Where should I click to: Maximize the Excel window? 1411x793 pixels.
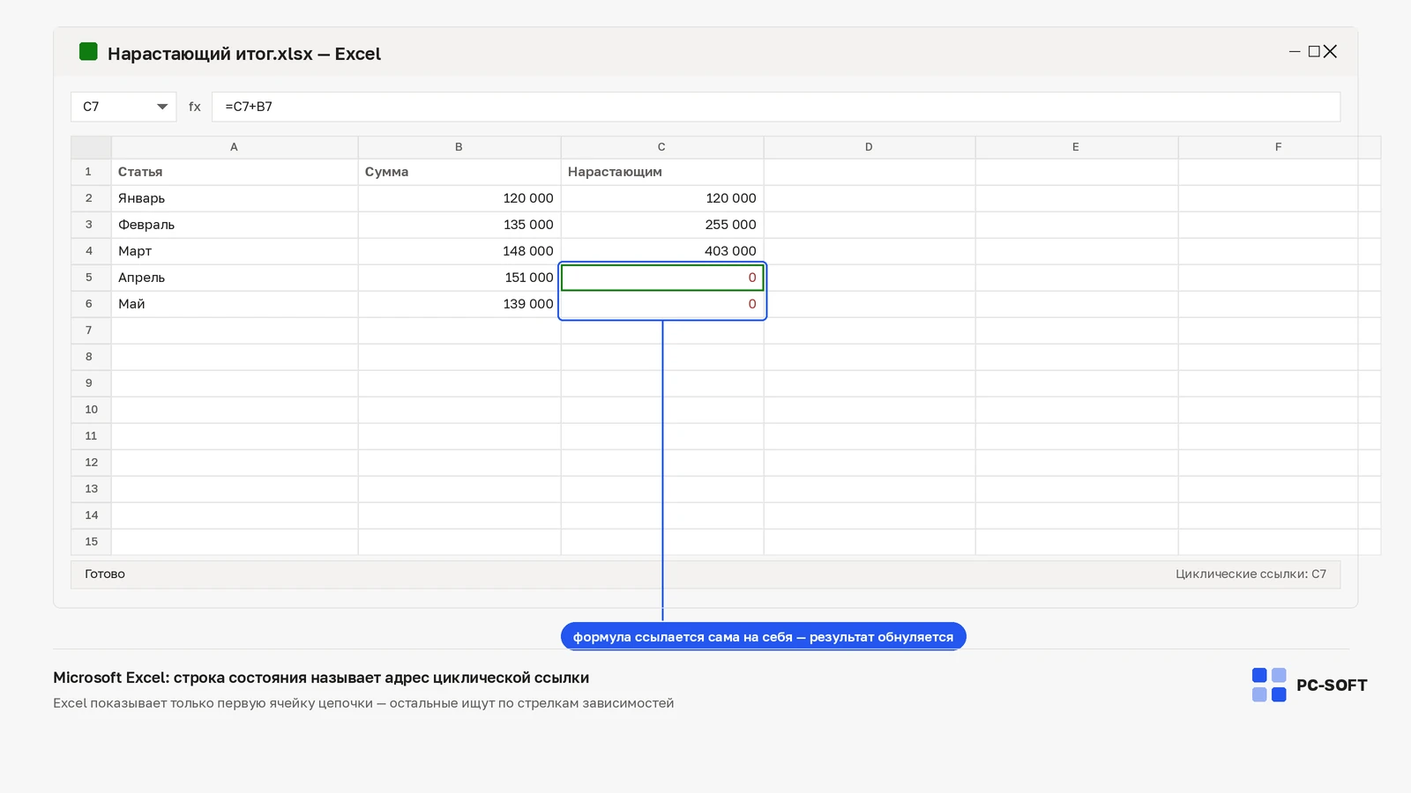1314,52
